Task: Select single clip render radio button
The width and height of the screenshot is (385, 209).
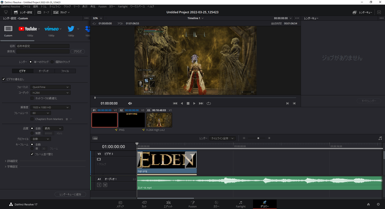Action: pyautogui.click(x=31, y=62)
